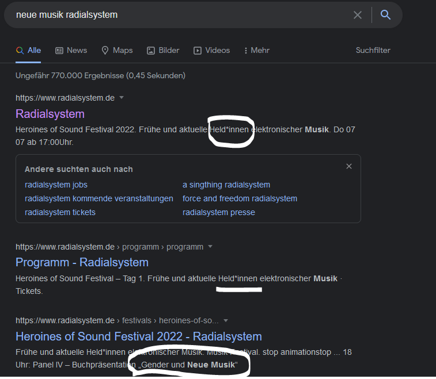
Task: Search for 'radialsystem jobs' suggestion
Action: [56, 185]
